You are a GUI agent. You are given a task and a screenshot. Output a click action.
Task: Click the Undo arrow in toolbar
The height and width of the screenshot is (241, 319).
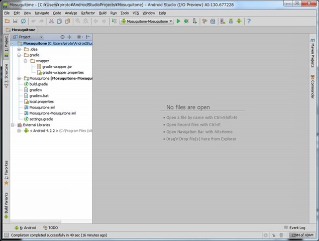[34, 21]
